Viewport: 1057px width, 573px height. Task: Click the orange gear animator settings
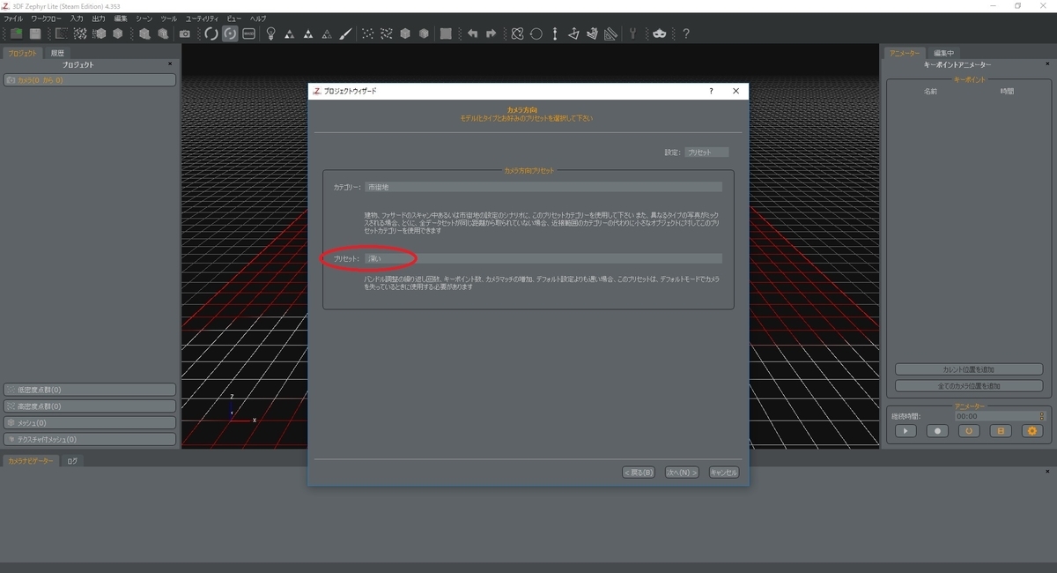pyautogui.click(x=1032, y=431)
